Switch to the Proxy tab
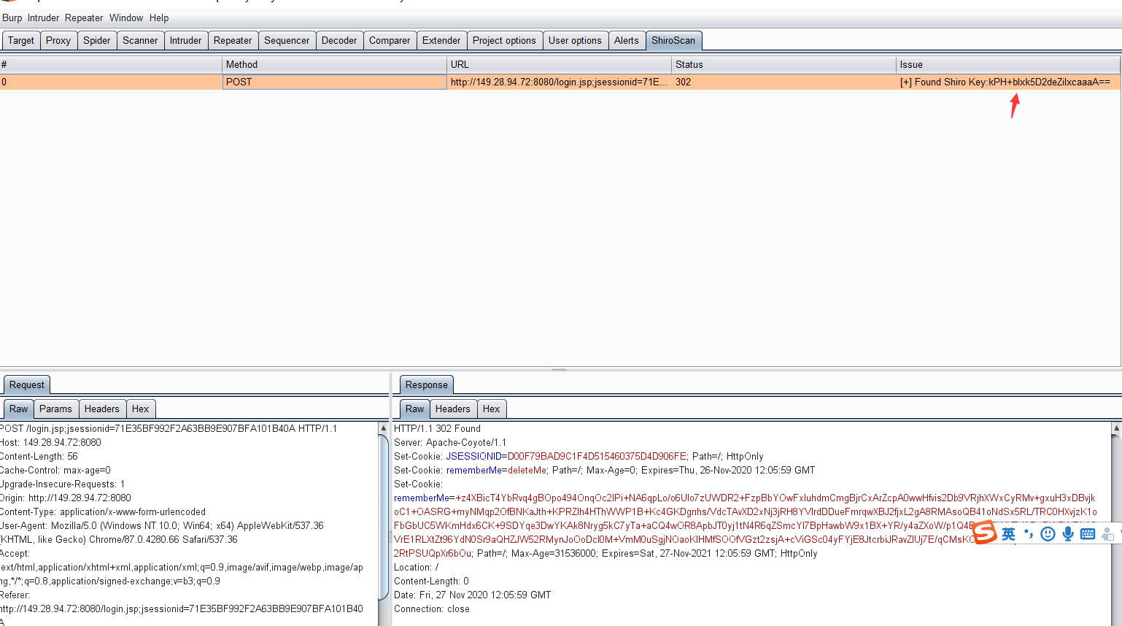1122x626 pixels. 58,40
